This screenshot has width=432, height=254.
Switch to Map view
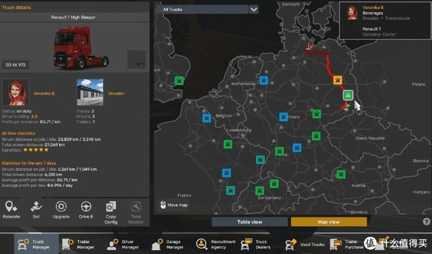pyautogui.click(x=324, y=222)
